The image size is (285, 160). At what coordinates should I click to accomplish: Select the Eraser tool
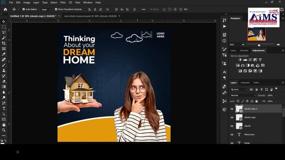tap(4, 81)
